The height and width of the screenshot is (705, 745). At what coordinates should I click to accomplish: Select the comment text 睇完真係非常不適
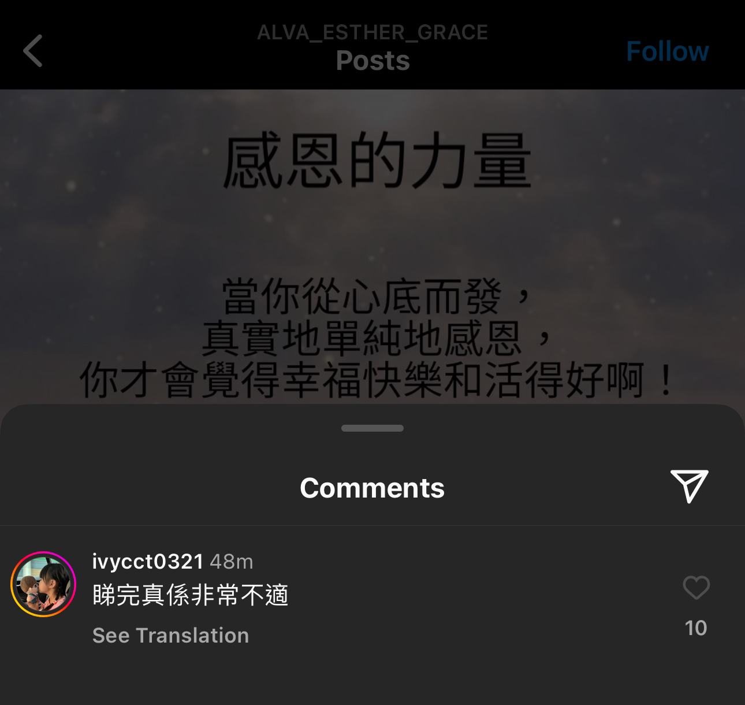(191, 595)
